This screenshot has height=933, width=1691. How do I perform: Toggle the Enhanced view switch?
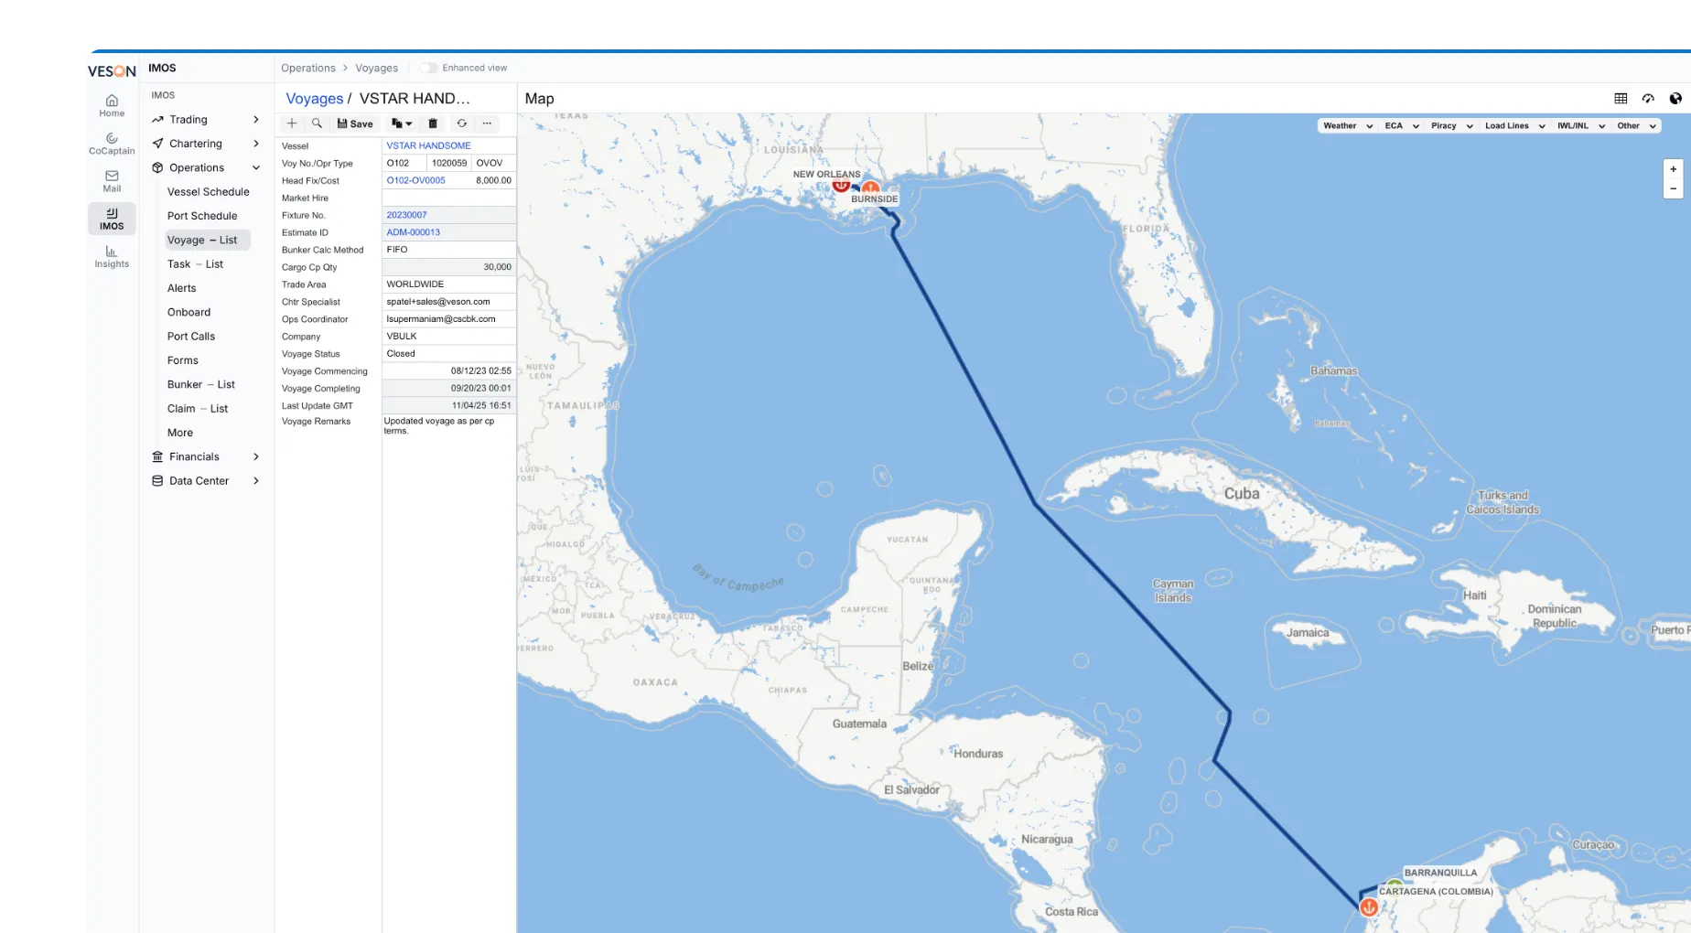click(428, 68)
